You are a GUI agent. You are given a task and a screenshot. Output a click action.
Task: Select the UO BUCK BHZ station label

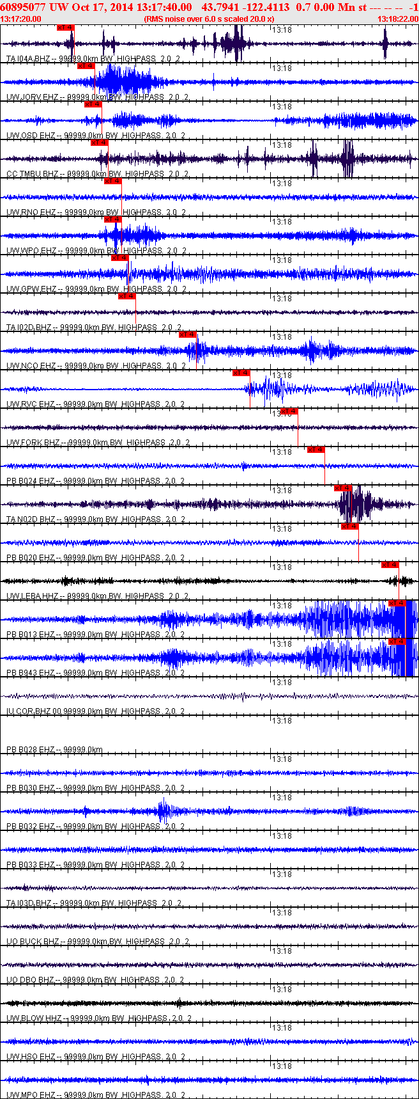point(98,942)
